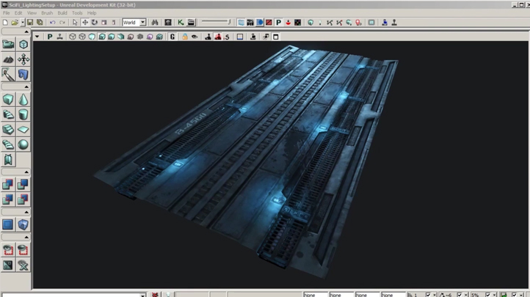This screenshot has width=530, height=297.
Task: Select the translate widget tool
Action: click(85, 22)
